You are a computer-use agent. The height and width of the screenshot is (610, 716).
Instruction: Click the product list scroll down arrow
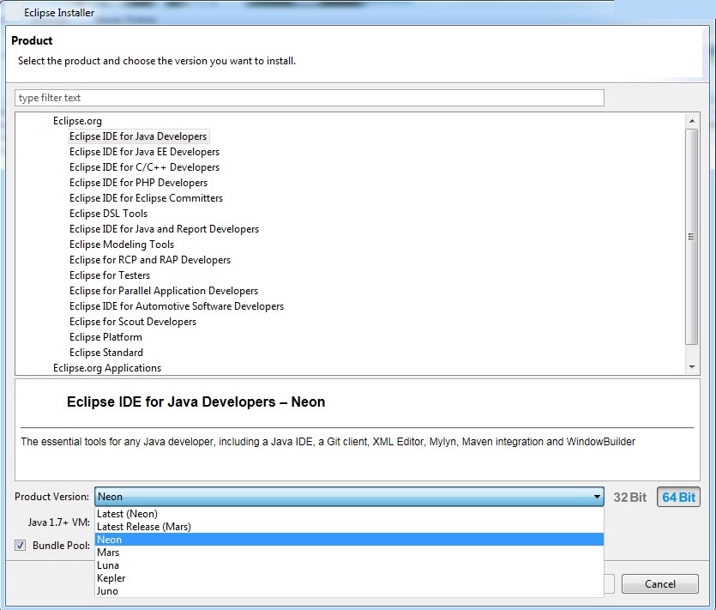click(x=692, y=367)
